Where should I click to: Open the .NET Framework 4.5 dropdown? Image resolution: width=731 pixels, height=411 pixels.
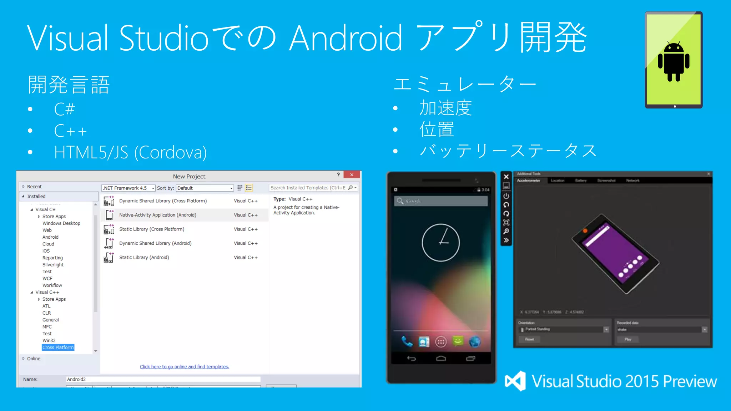[x=129, y=188]
